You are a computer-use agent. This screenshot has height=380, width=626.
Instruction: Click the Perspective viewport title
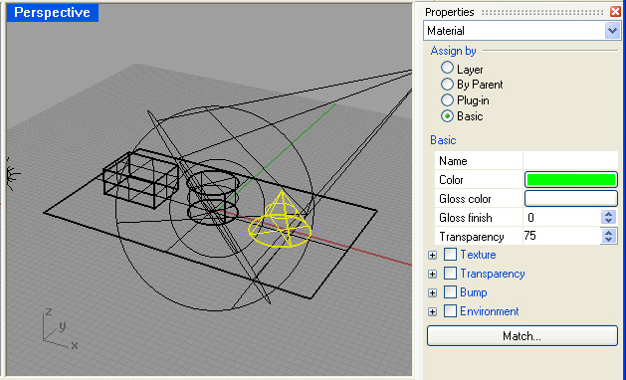point(53,12)
